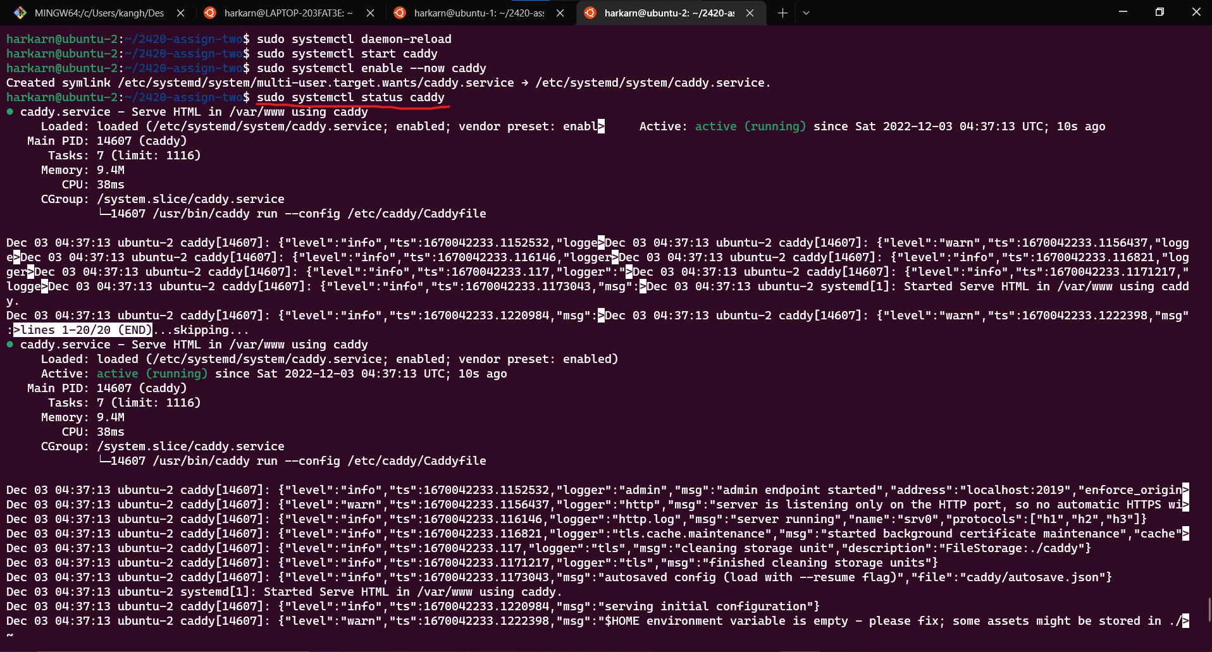Image resolution: width=1212 pixels, height=652 pixels.
Task: Click the Ubuntu icon on the ubuntu-1 tab
Action: click(x=400, y=13)
